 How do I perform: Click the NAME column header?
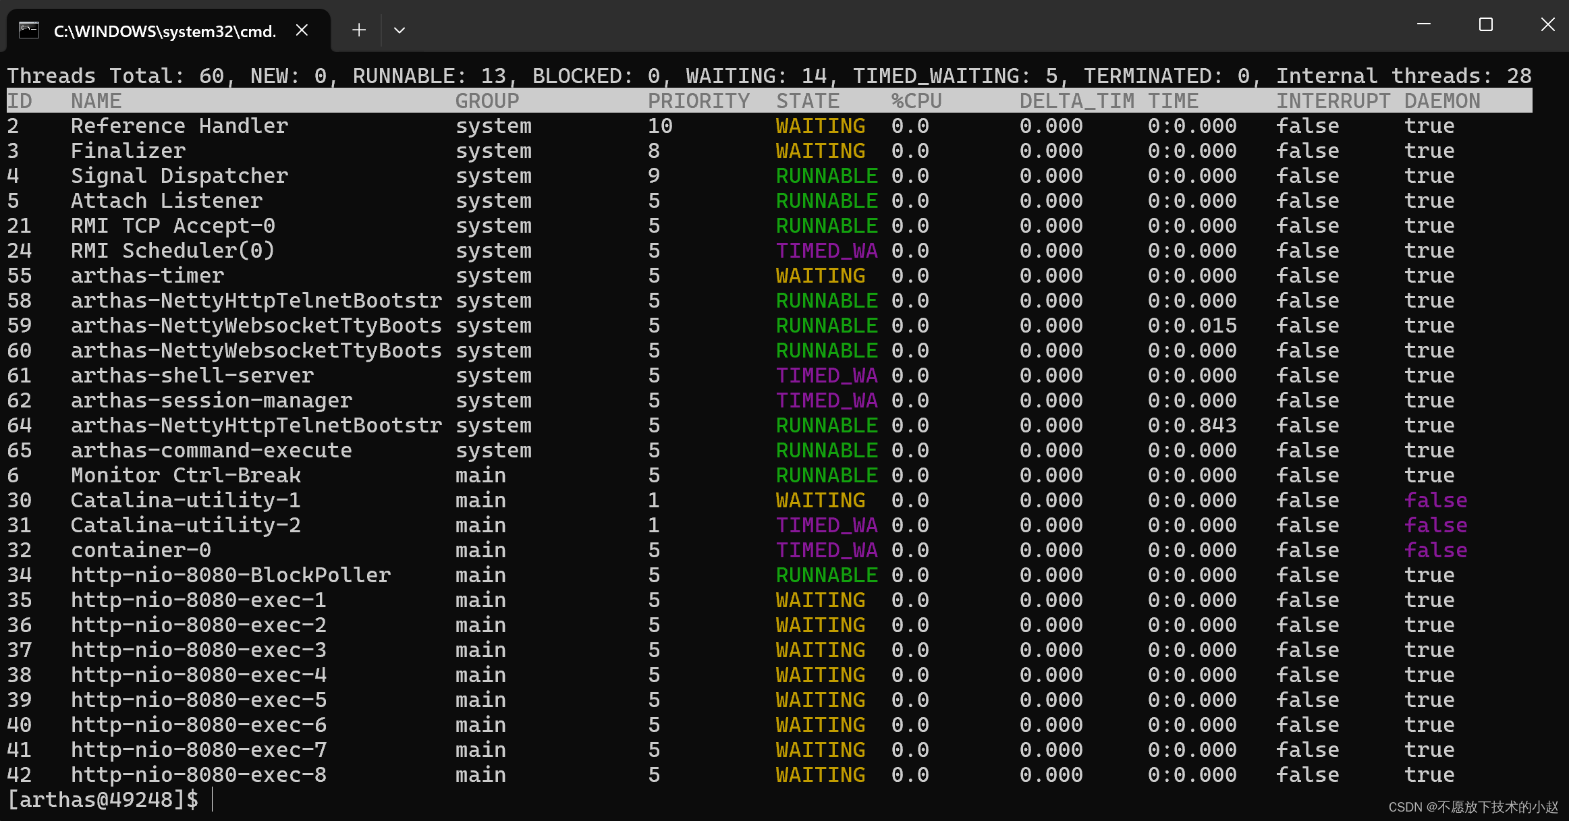point(96,101)
